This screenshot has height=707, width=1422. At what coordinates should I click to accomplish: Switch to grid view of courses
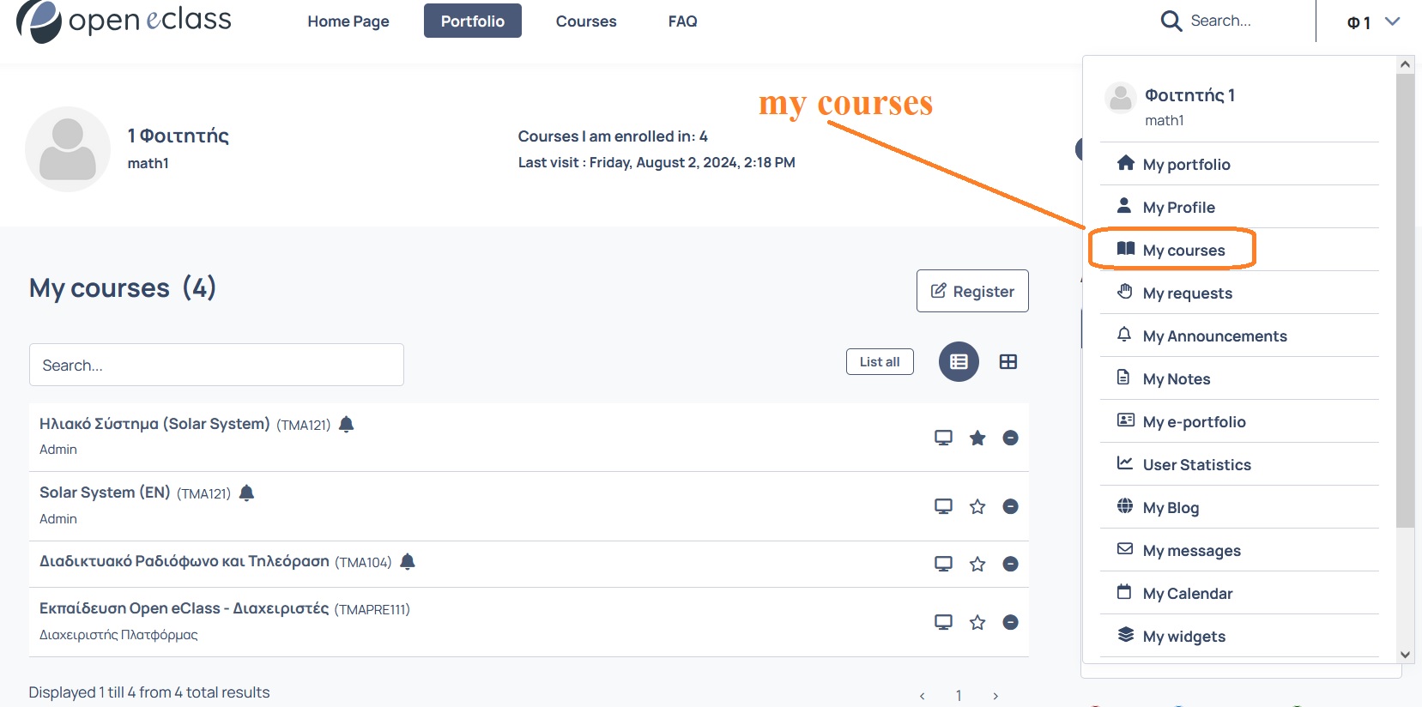coord(1008,362)
